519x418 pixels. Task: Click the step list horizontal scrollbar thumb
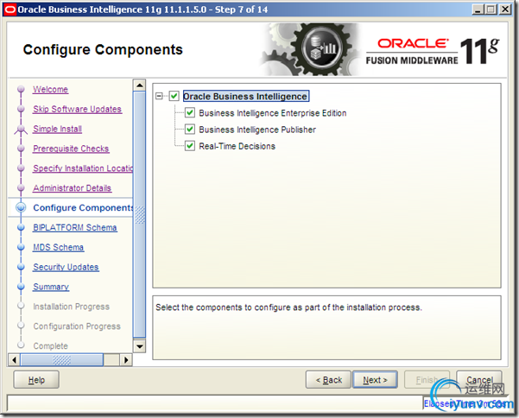(62, 360)
